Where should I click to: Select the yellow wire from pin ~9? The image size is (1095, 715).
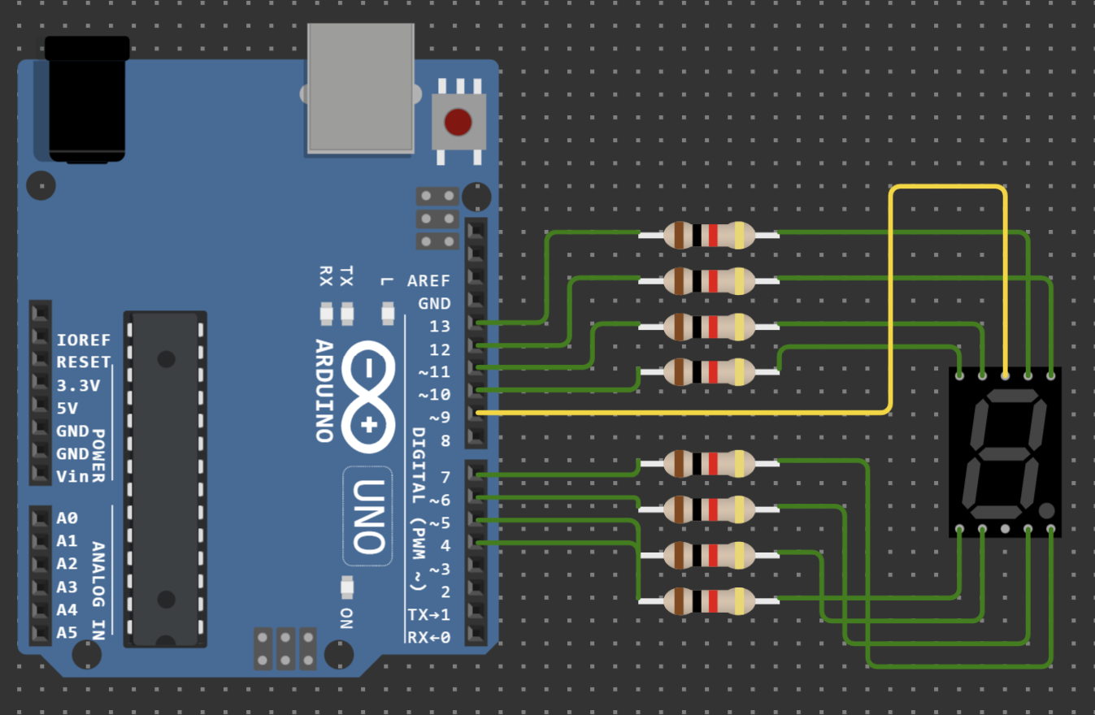pos(892,301)
